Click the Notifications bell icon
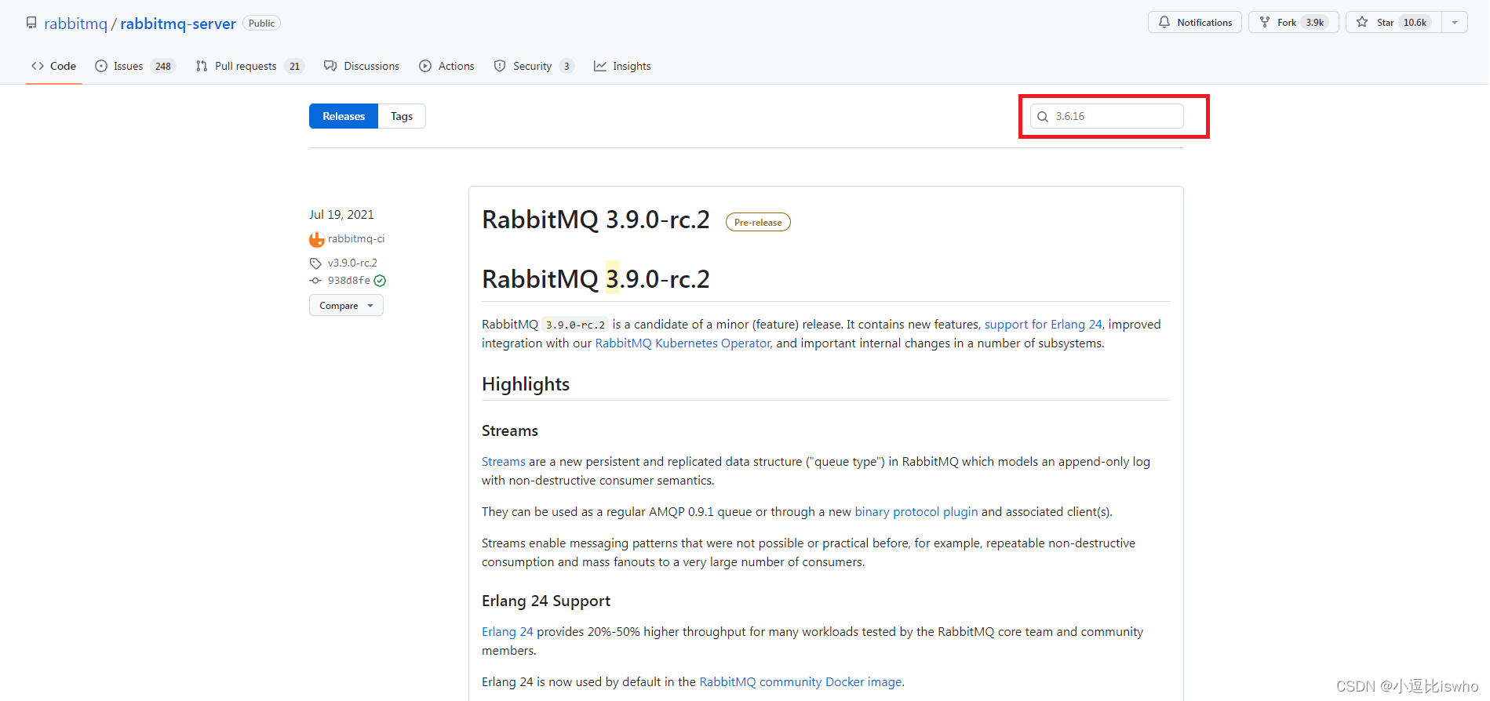1490x701 pixels. pyautogui.click(x=1164, y=22)
